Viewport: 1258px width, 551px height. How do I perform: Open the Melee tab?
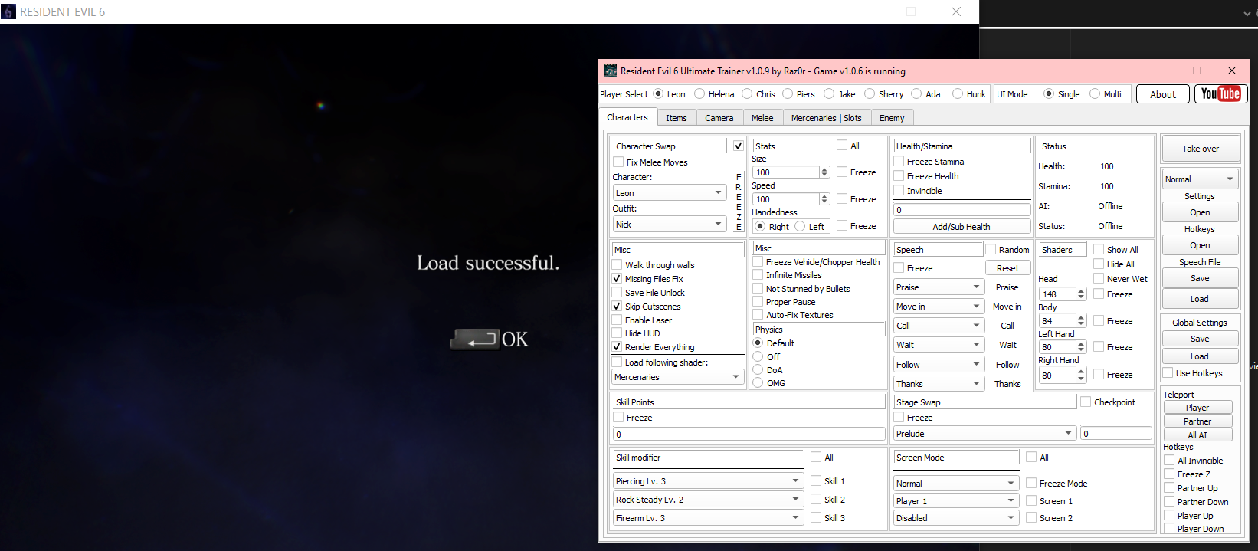(x=762, y=118)
